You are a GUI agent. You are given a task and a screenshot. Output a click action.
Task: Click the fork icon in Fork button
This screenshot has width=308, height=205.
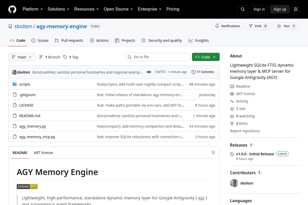[251, 26]
